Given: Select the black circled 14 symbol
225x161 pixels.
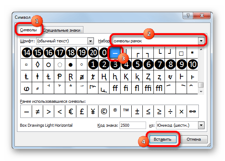Looking at the screenshot, I should (x=26, y=53).
